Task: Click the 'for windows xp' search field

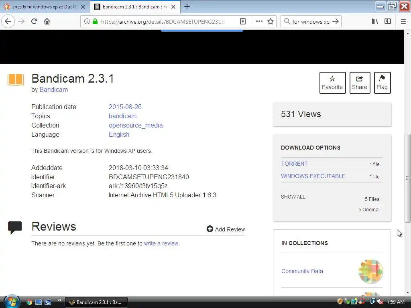Action: (x=311, y=22)
